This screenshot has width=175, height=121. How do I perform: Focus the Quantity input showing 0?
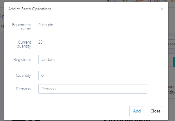(93, 76)
